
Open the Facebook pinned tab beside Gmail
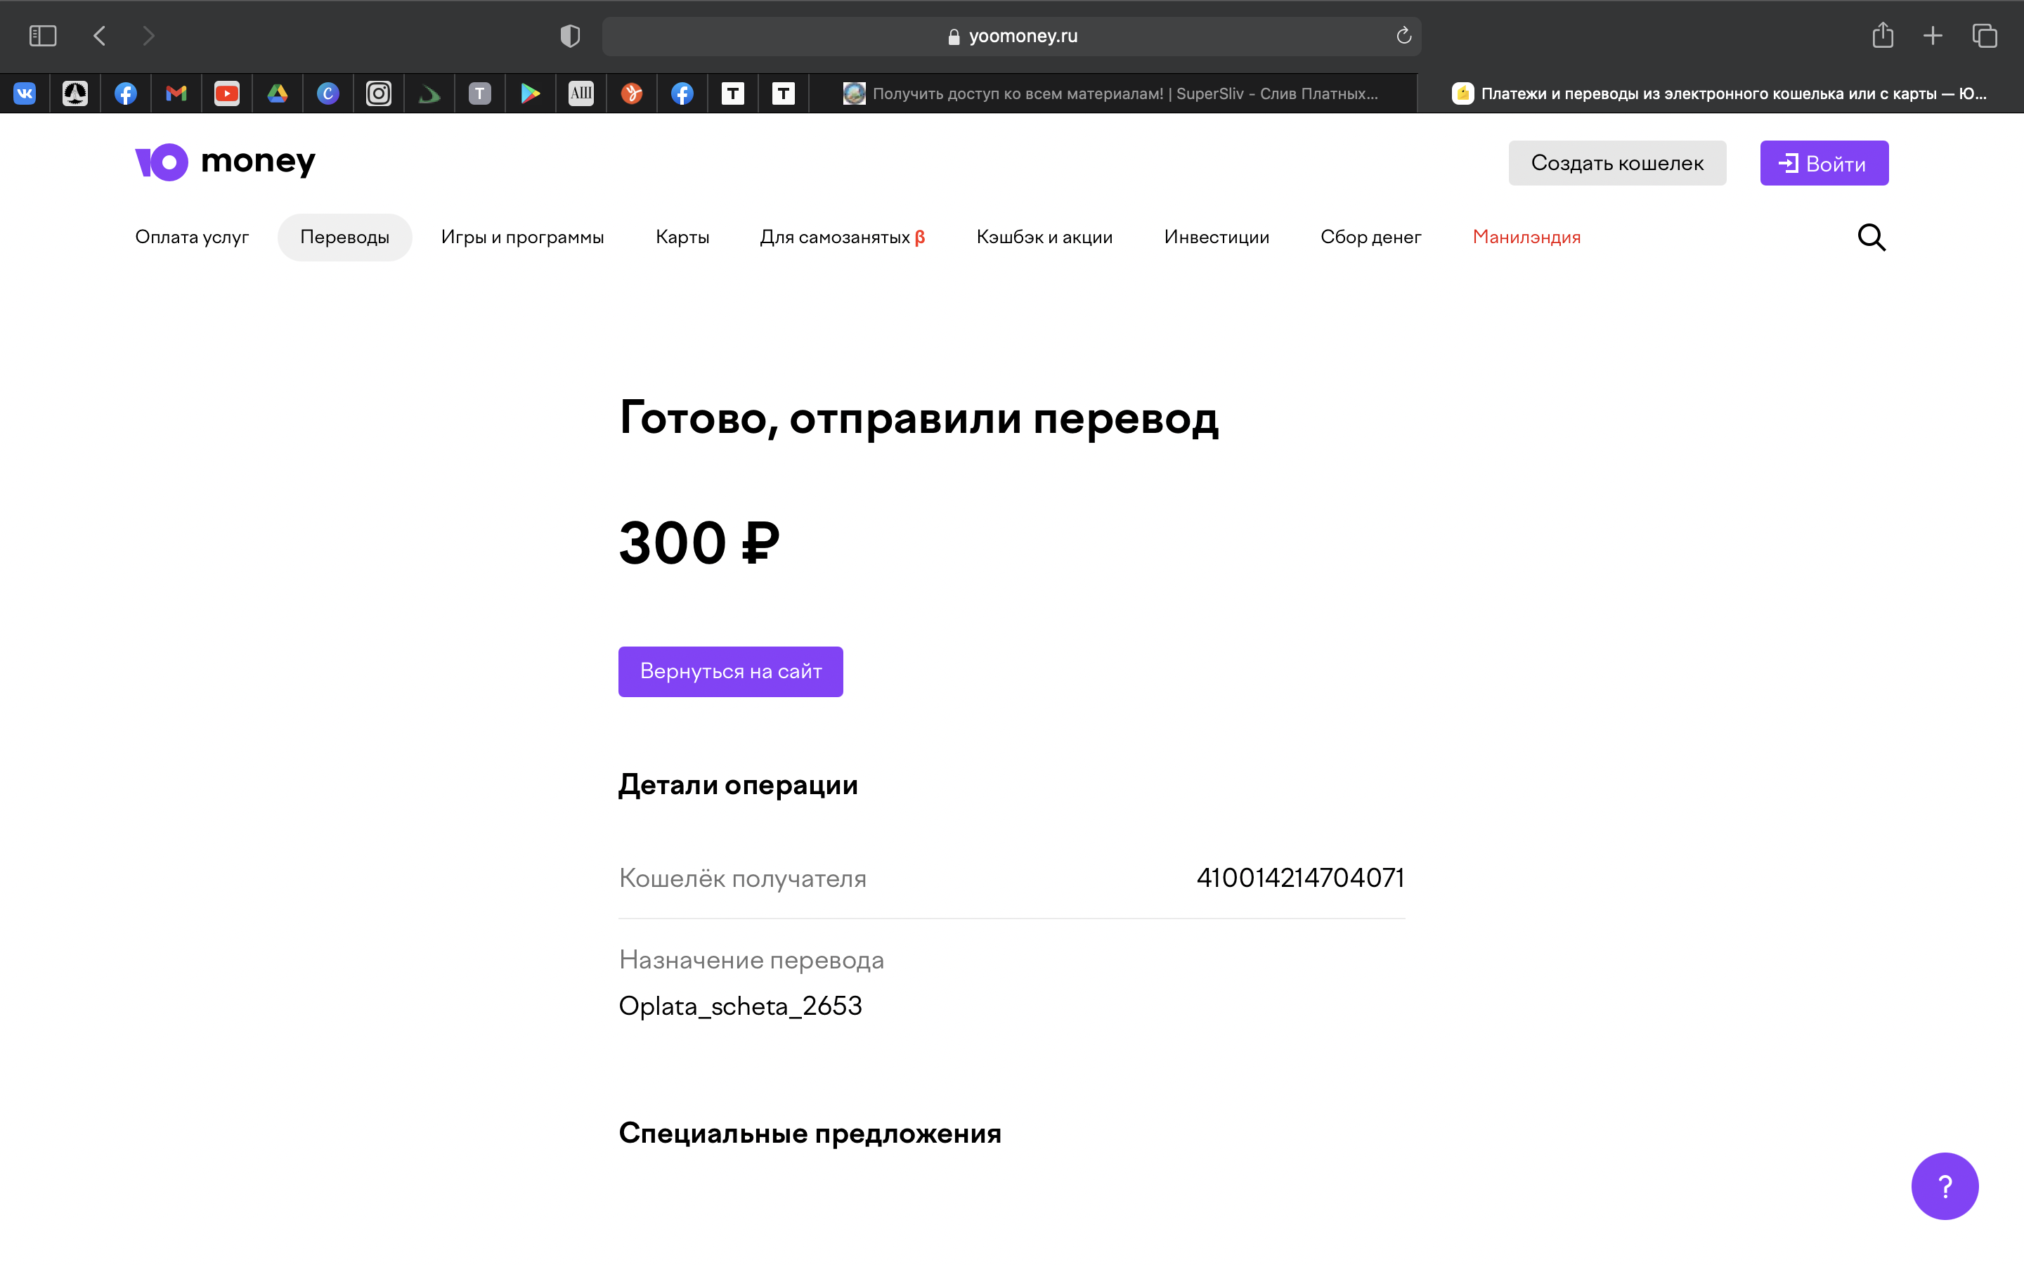126,93
